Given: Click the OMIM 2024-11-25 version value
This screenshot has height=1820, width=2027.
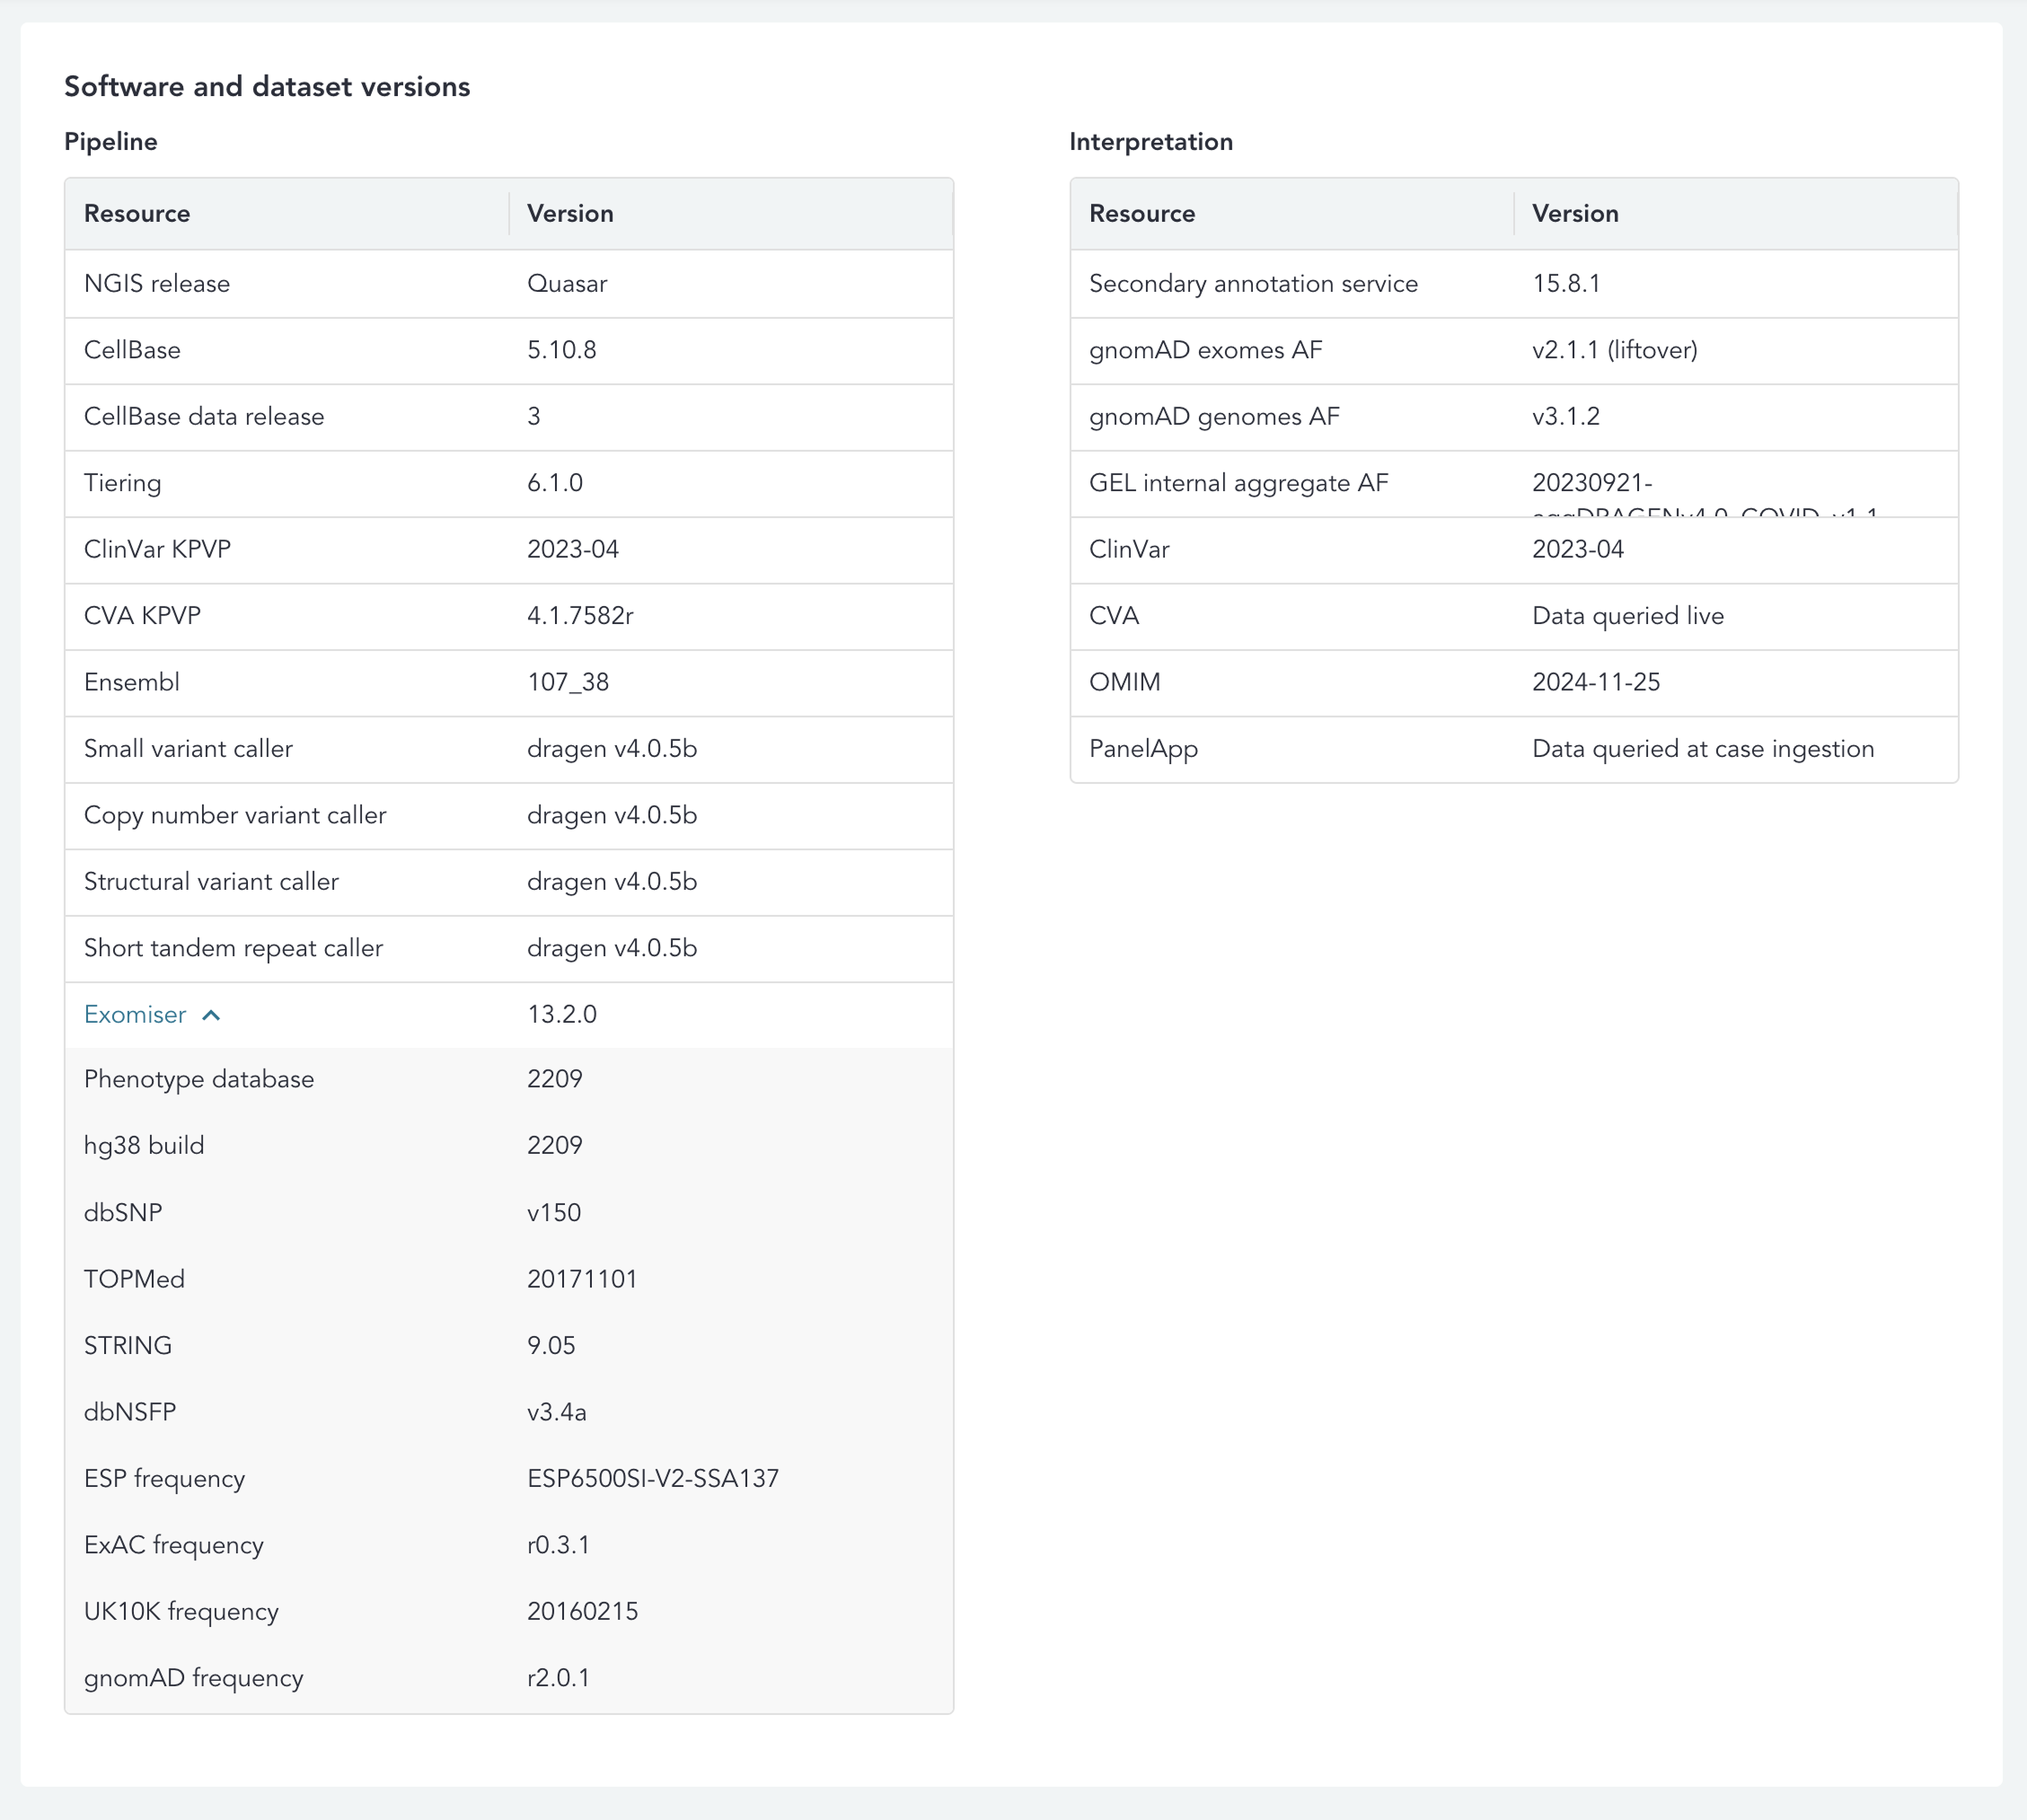Looking at the screenshot, I should point(1596,682).
